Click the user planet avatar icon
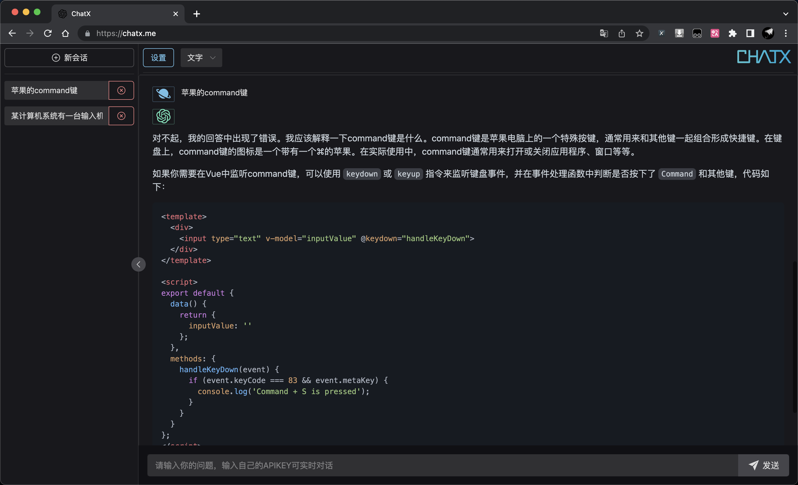Screen dimensions: 798x485 click(163, 94)
